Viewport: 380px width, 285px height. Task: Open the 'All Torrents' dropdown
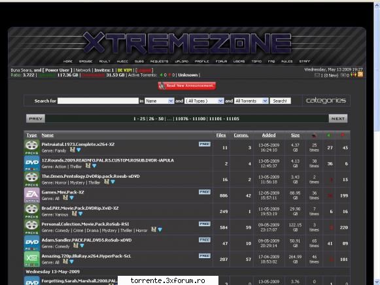click(251, 101)
